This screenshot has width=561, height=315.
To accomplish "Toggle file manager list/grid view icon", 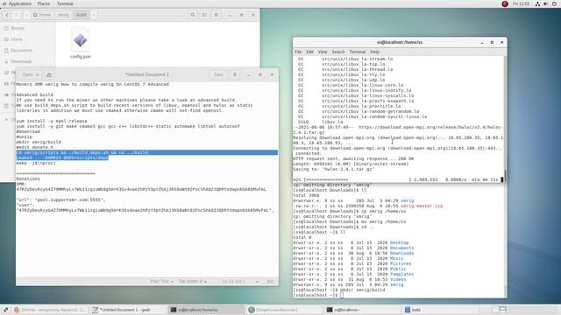I will coord(204,15).
